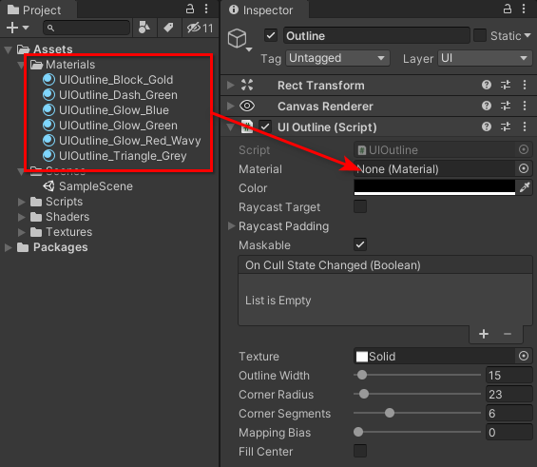Open the Untagged tag dropdown
537x467 pixels.
pos(337,58)
